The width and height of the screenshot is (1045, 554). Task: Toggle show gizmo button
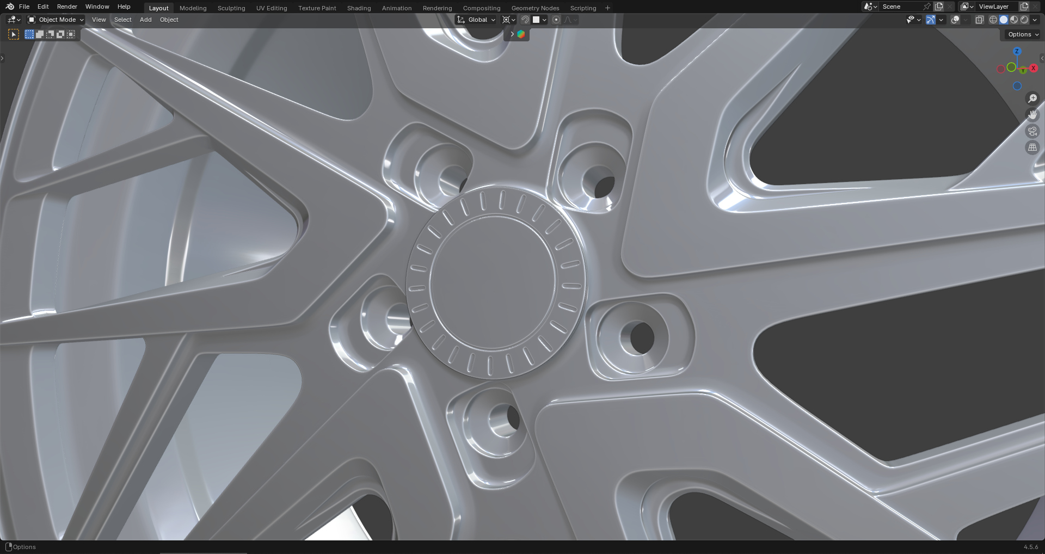(x=931, y=20)
